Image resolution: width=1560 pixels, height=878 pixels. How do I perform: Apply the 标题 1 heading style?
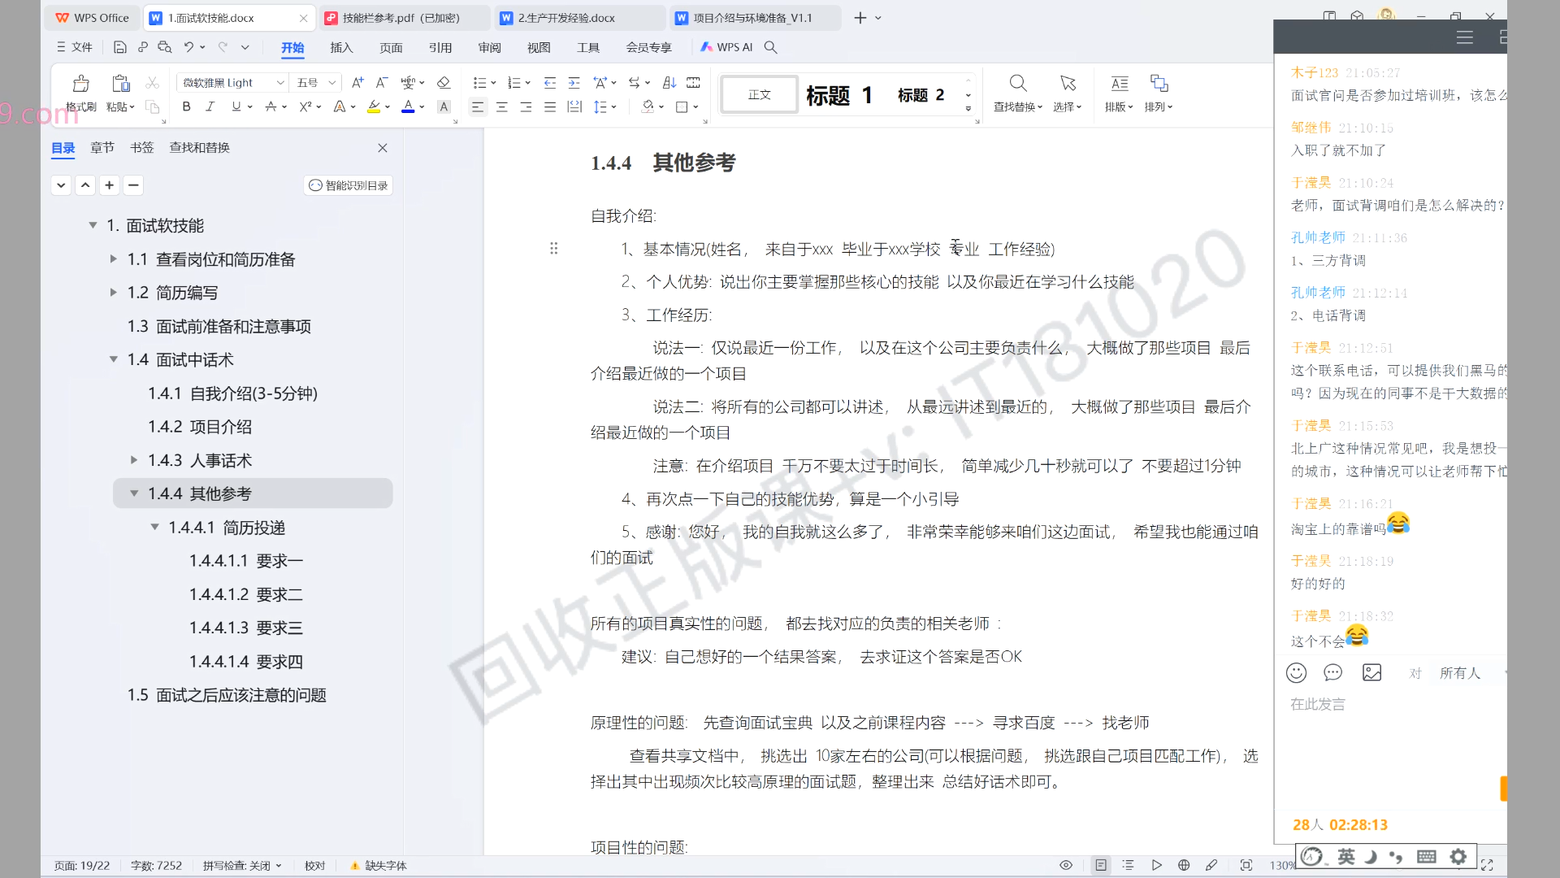839,95
